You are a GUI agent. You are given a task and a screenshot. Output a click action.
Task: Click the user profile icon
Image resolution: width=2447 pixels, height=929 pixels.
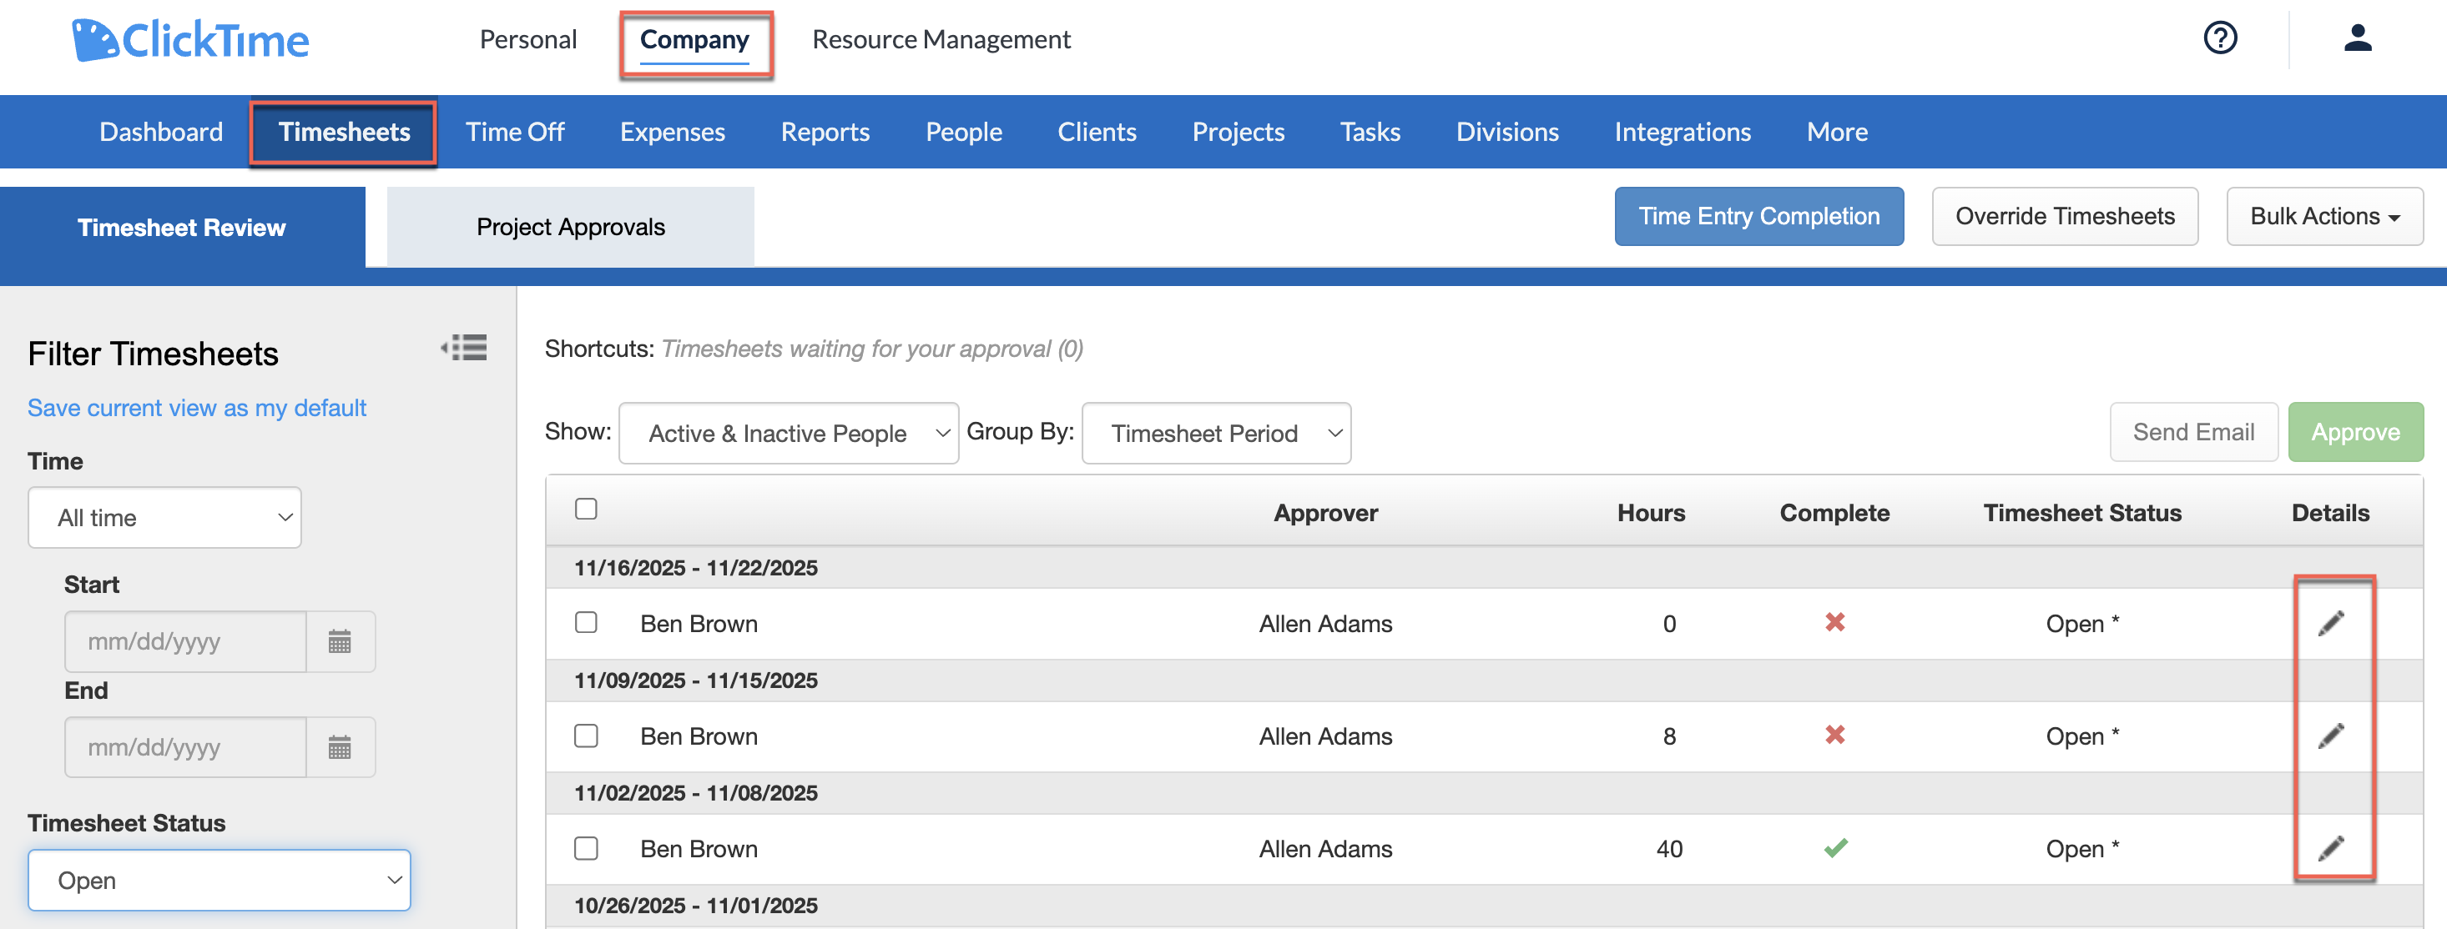point(2359,38)
